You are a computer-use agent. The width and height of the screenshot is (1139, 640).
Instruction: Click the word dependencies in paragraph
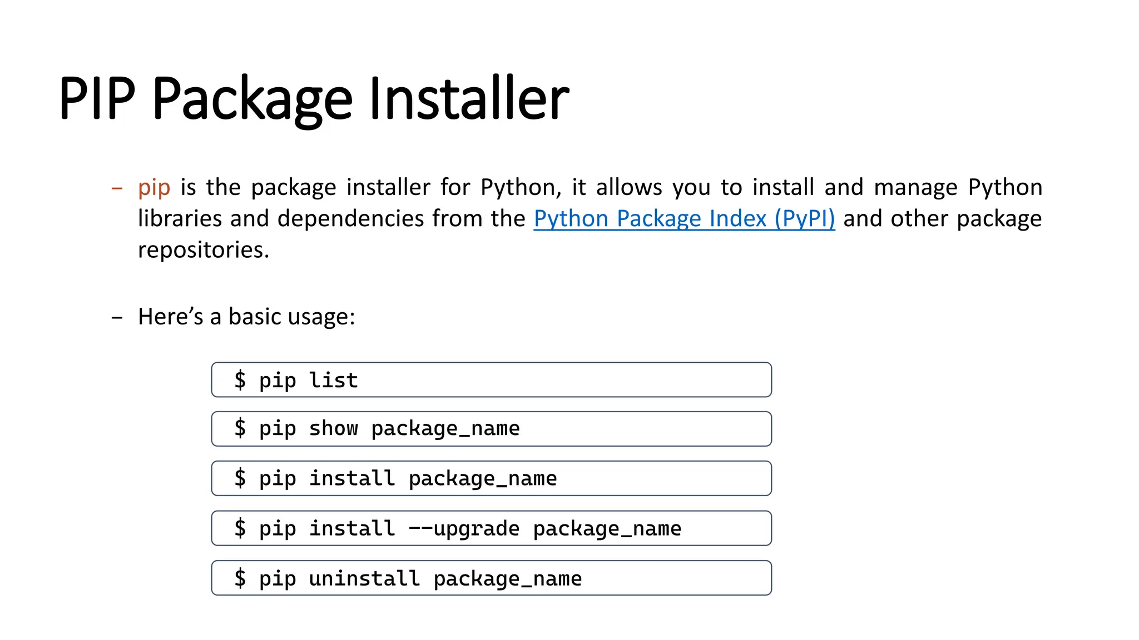click(x=351, y=219)
